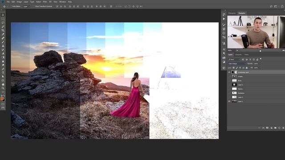Select the Eyedropper tool
Viewport: 285px width, 160px height.
[3, 34]
